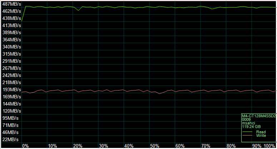Click the 0009 firmware version label
This screenshot has width=277, height=149.
[x=246, y=120]
